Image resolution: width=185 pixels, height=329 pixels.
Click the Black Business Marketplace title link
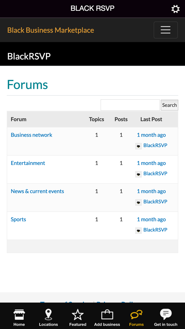coord(50,30)
